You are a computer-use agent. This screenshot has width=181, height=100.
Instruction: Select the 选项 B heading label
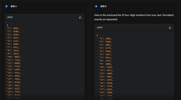[103, 6]
